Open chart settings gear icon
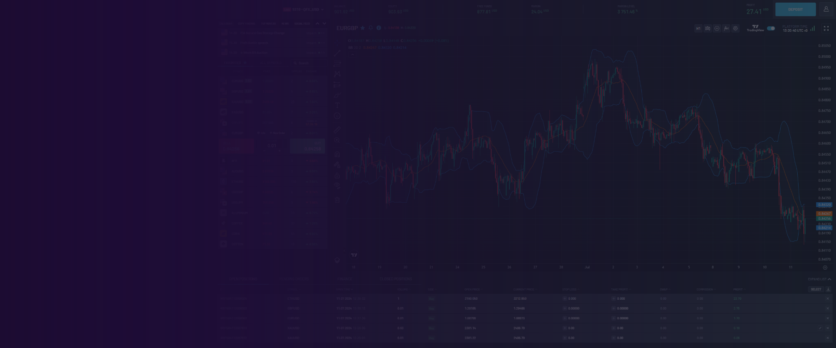This screenshot has width=836, height=348. (735, 28)
